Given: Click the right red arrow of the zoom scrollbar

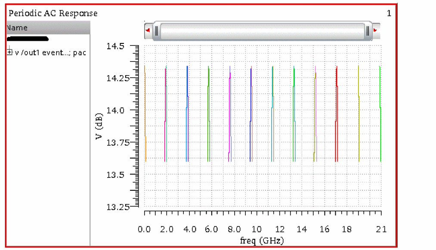Looking at the screenshot, I should [375, 30].
